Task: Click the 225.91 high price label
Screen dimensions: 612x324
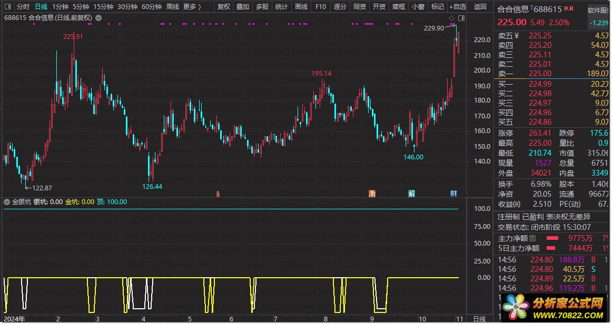Action: click(x=73, y=37)
